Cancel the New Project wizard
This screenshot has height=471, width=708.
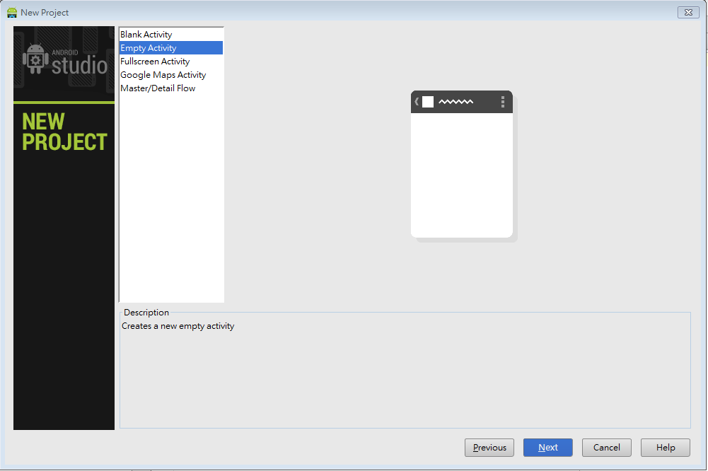click(x=606, y=448)
